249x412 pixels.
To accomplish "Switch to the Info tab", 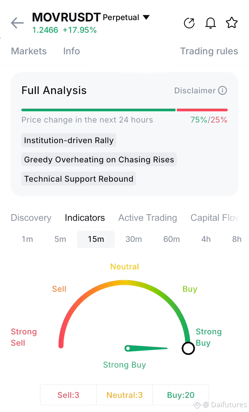I will tap(72, 51).
